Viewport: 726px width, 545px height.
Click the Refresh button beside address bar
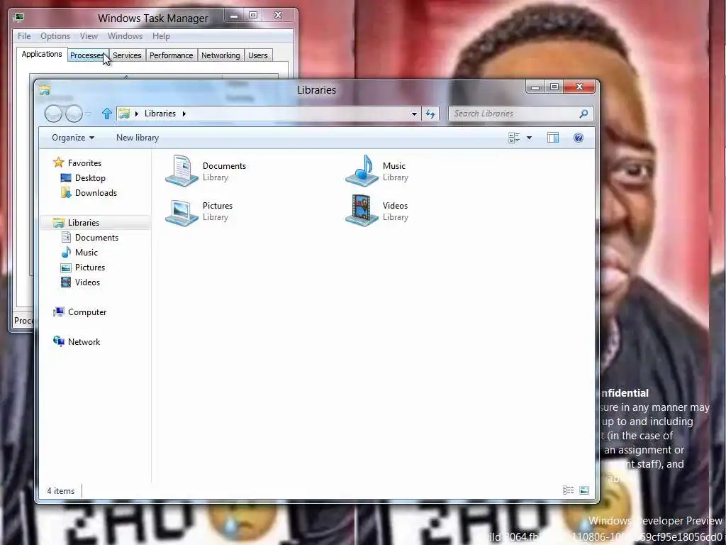coord(430,114)
